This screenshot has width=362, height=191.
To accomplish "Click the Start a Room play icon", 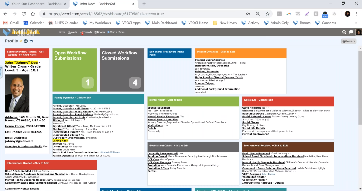I will pos(109,32).
